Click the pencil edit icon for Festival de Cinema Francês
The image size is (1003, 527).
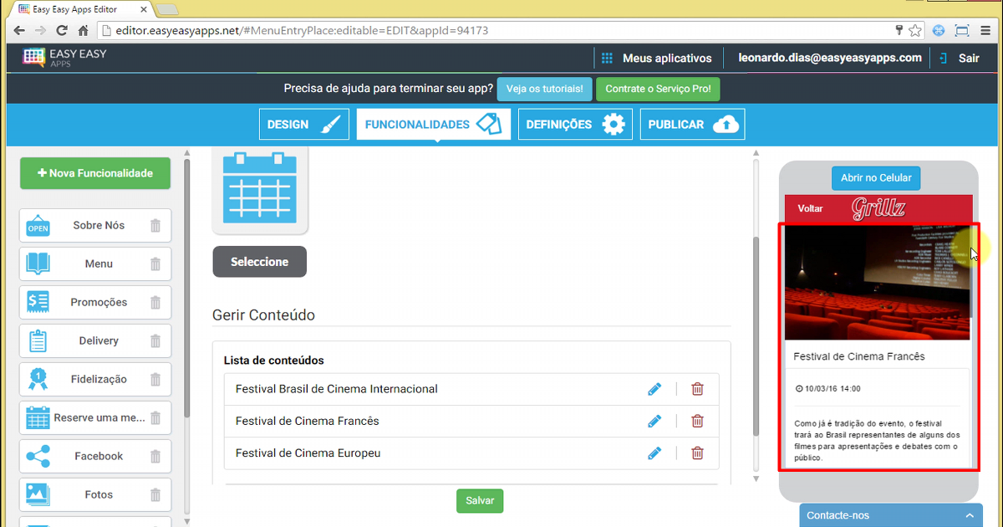point(654,422)
